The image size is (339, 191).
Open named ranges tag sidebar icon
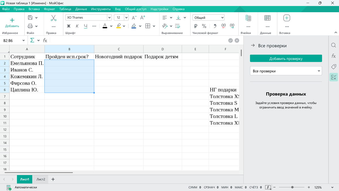pos(334,66)
